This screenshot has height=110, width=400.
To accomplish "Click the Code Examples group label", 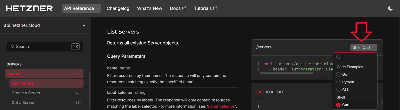I will 350,67.
